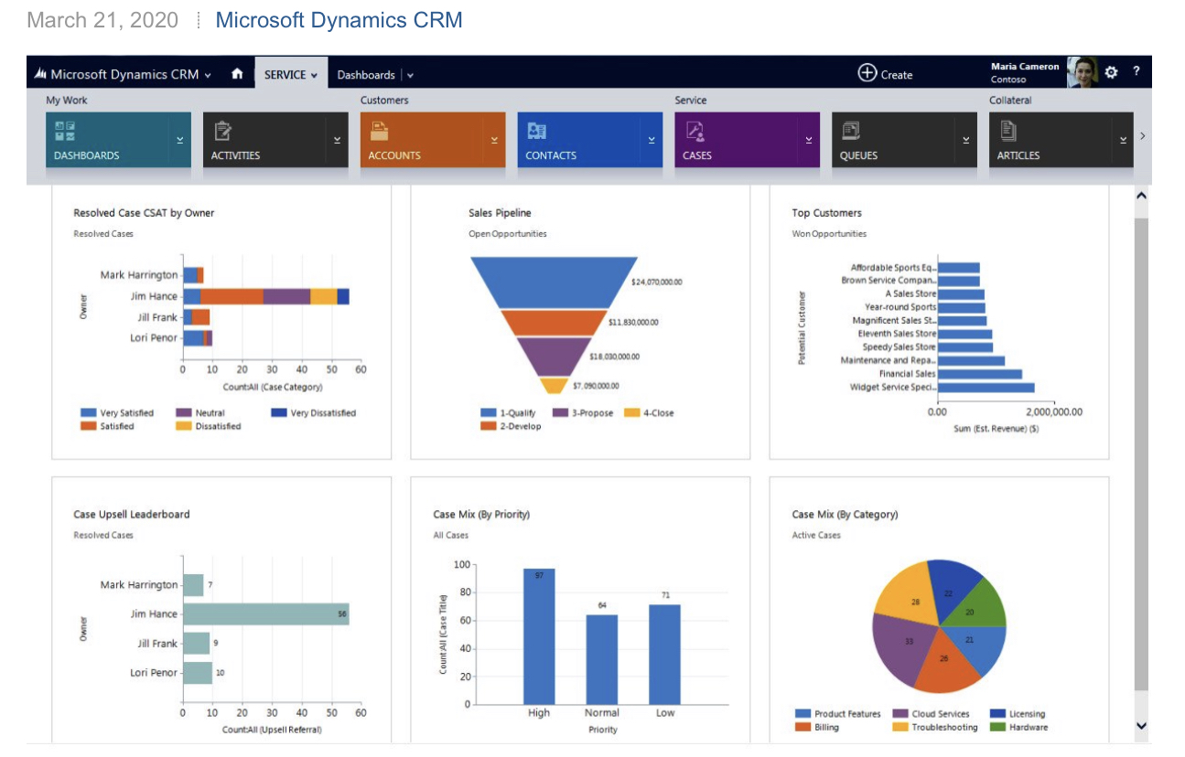
Task: Select the QUEUES tile label
Action: pos(858,155)
